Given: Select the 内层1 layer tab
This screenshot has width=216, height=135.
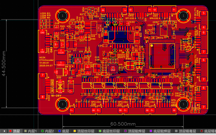Looking at the screenshot, I should [x=31, y=131].
